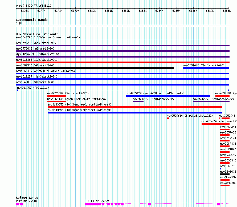
Task: Click the nsv6520699 (Sedlazeck2020) label
Action: pos(68,93)
